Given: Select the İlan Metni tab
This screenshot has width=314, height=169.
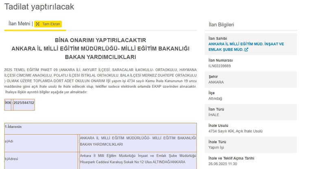Looking at the screenshot, I should [20, 24].
